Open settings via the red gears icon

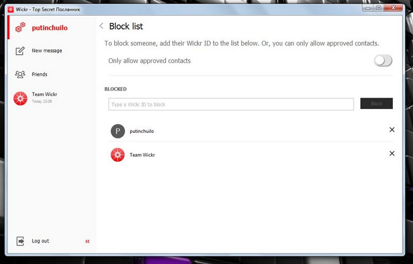coord(20,27)
